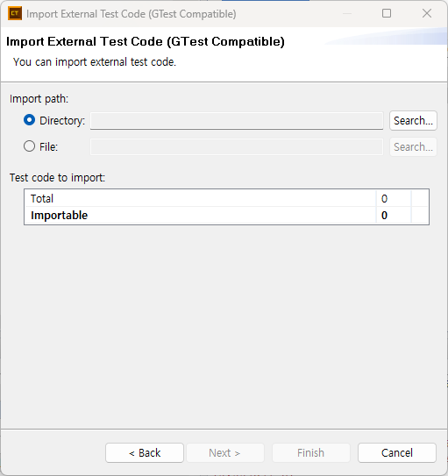This screenshot has height=476, width=448.
Task: Cancel the import dialog
Action: coord(397,452)
